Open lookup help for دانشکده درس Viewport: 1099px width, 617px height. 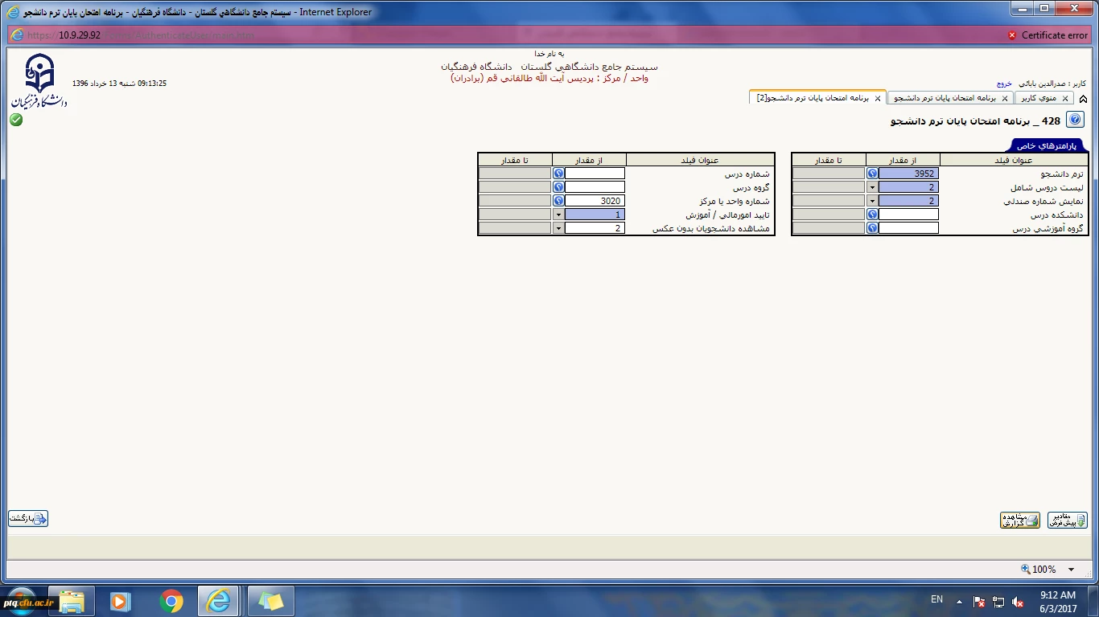click(872, 215)
